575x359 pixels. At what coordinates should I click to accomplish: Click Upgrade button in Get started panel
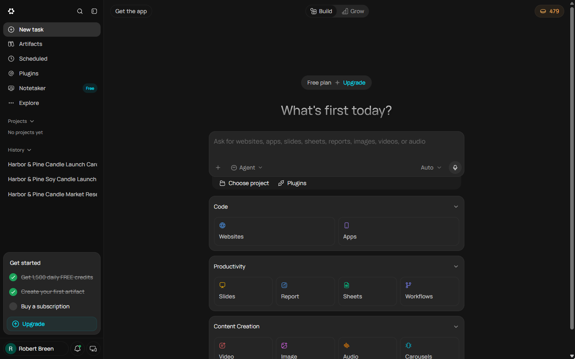52,324
